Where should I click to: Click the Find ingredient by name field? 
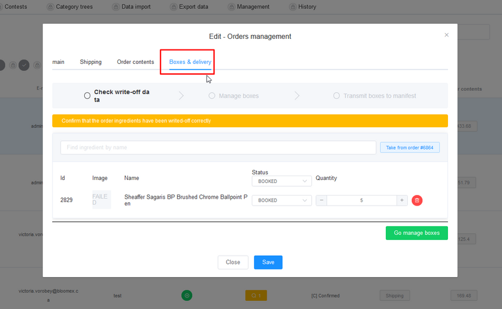(x=218, y=147)
